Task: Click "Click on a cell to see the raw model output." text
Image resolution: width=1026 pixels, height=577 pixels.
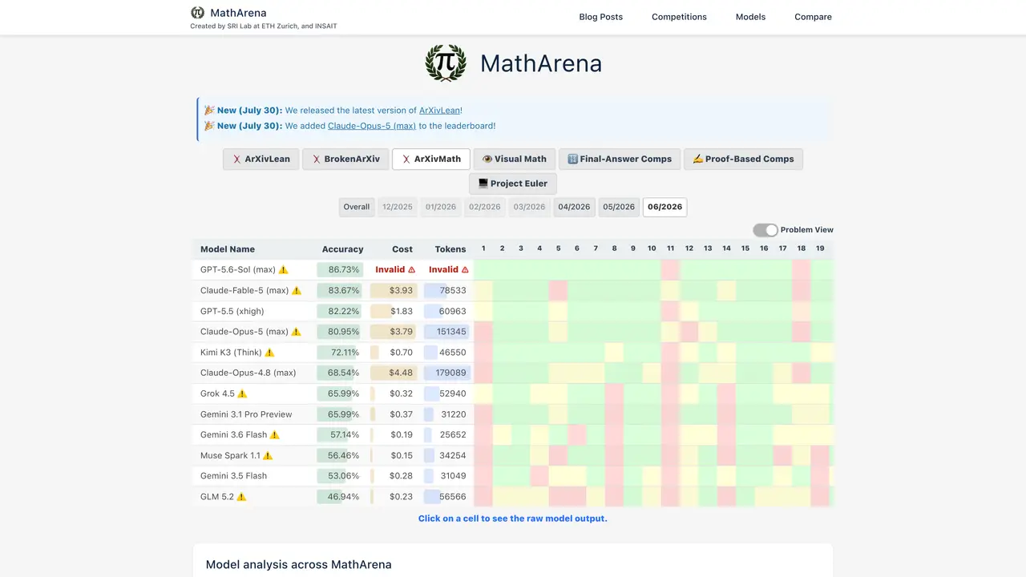Action: [x=513, y=518]
